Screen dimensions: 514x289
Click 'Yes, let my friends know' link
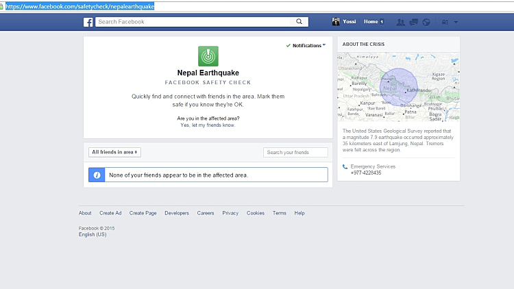click(x=208, y=125)
